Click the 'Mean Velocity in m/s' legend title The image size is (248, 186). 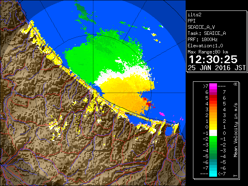[236, 130]
